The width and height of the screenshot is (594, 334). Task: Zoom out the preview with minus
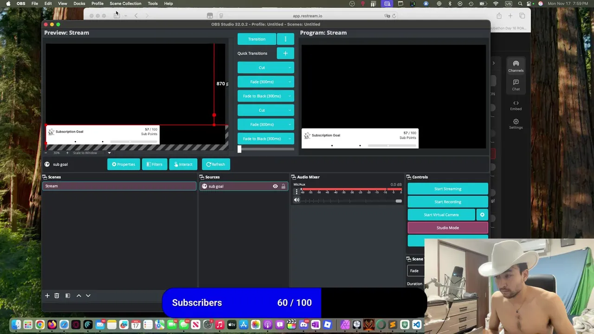[46, 153]
